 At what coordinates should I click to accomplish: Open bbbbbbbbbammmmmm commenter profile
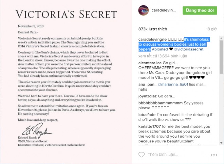pyautogui.click(x=161, y=103)
